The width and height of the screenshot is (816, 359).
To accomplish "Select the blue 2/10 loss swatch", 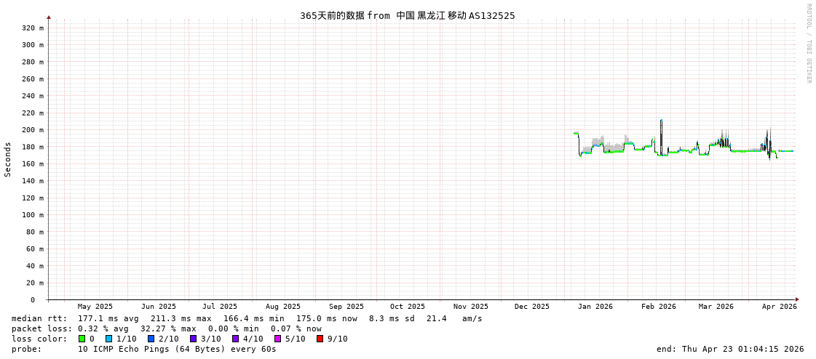I will tap(151, 339).
